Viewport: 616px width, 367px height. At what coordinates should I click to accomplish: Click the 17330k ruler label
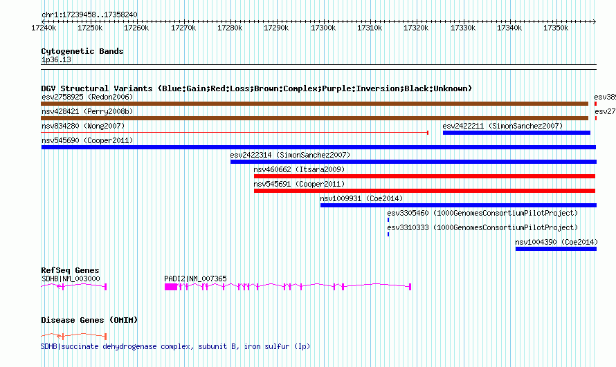click(x=463, y=28)
